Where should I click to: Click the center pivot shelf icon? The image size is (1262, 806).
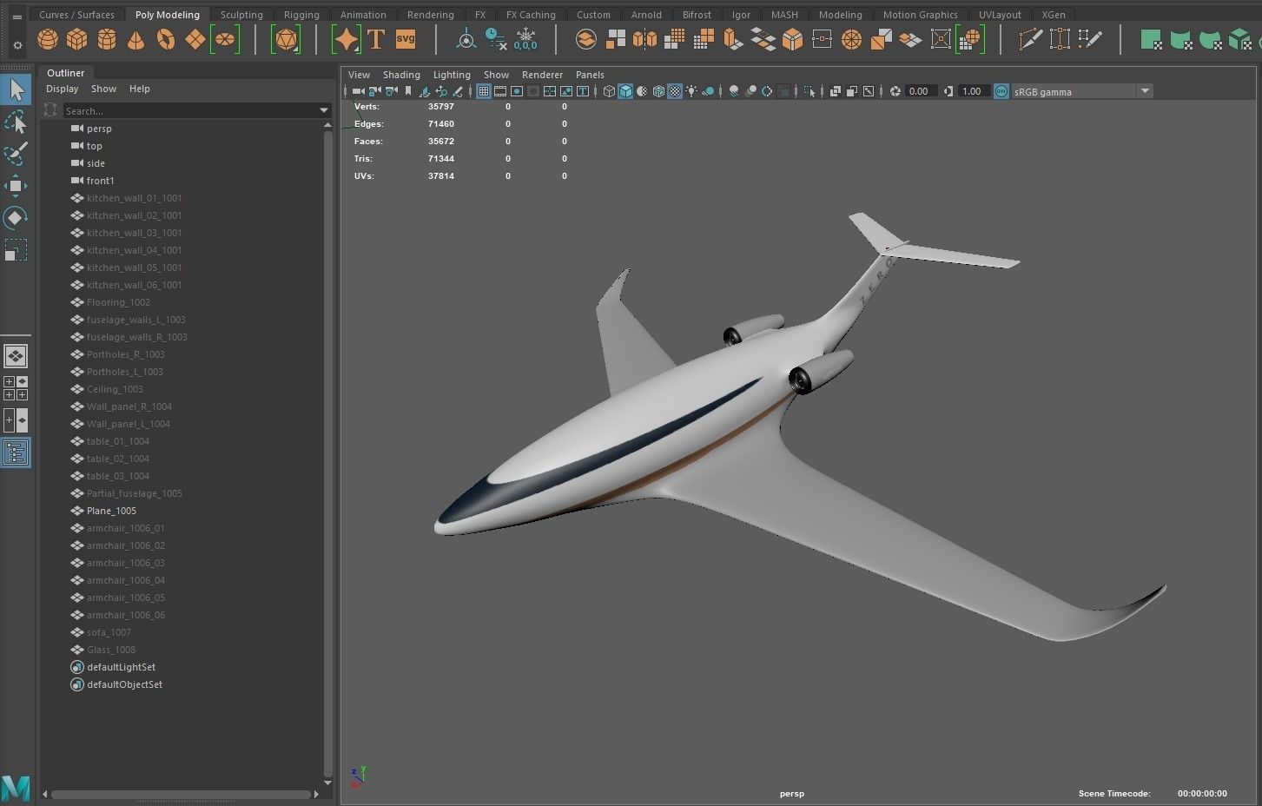[466, 40]
